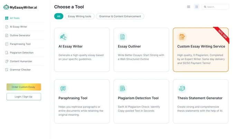Click the All Tools grid icon in sidebar

coord(7,18)
